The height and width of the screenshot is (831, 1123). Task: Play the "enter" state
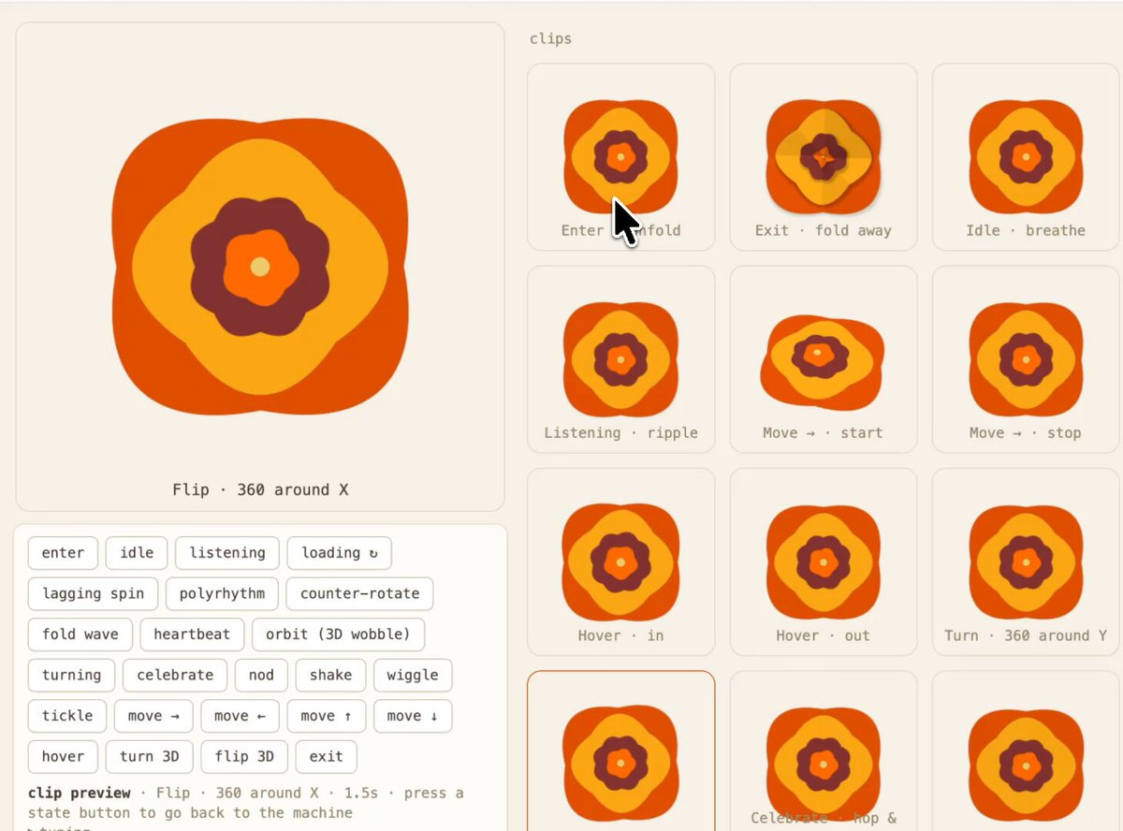point(63,553)
